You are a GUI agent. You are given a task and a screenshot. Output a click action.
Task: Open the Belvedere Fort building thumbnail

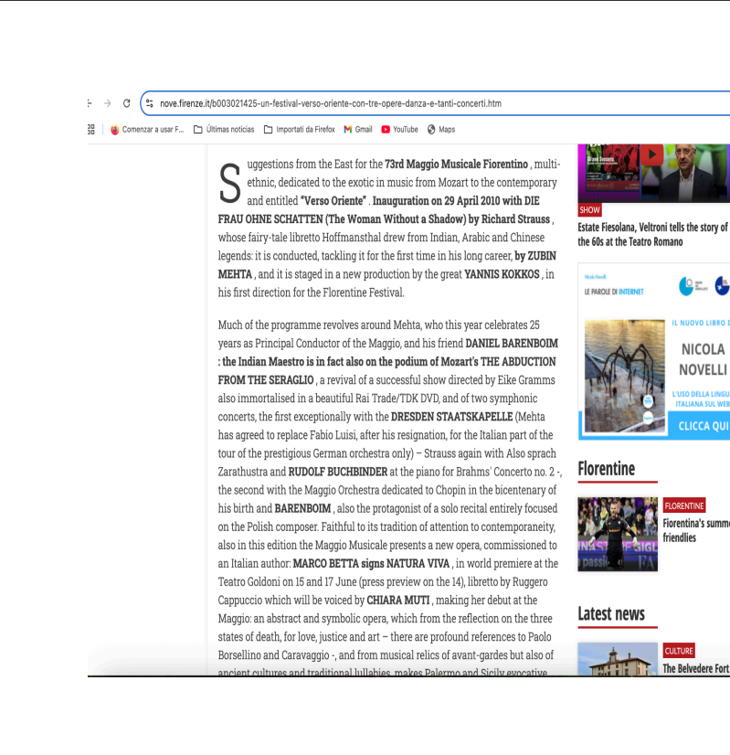point(618,659)
